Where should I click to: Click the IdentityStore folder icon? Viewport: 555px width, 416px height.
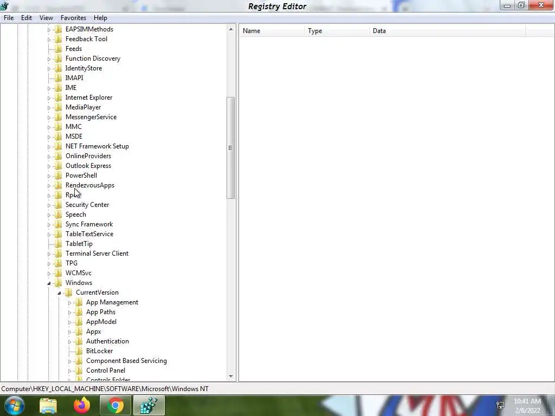pos(59,68)
